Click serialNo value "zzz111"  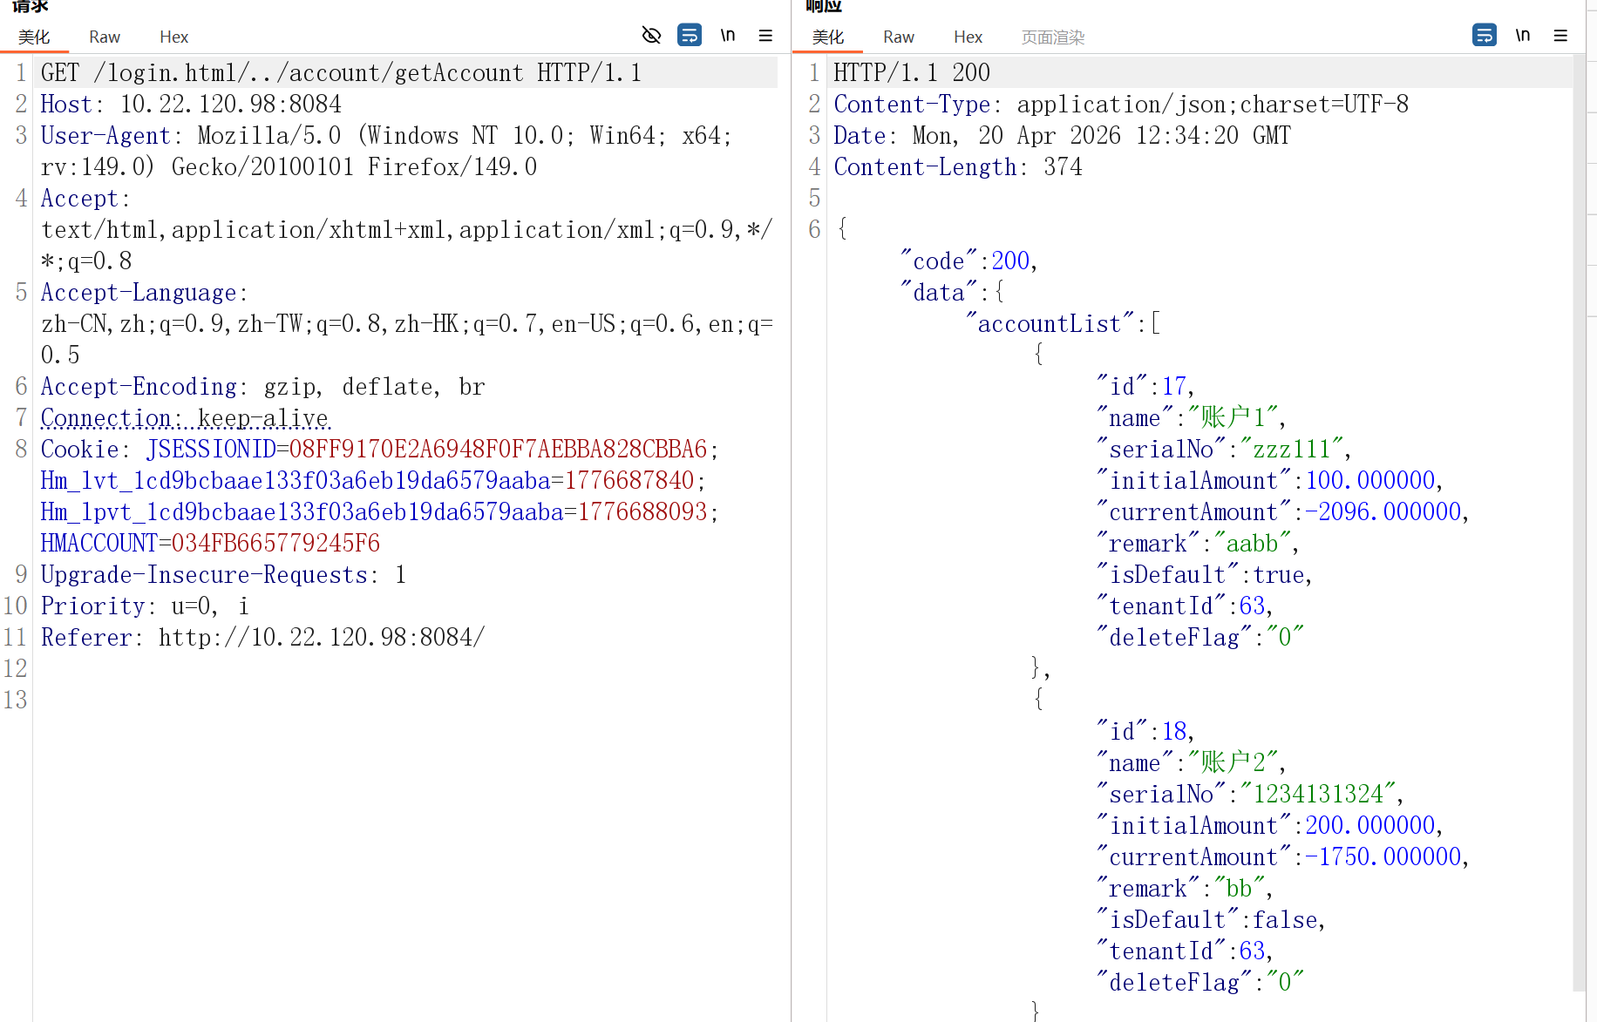click(1292, 449)
